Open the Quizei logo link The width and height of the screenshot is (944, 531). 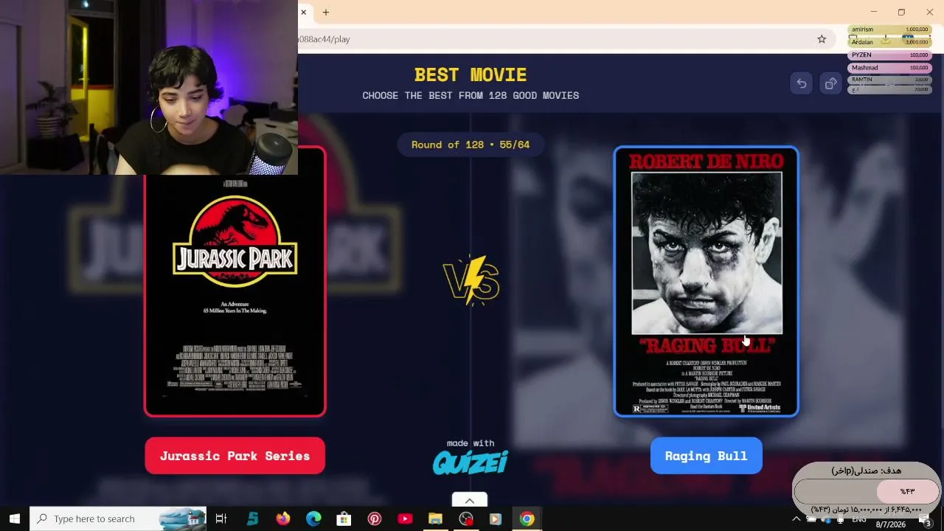pyautogui.click(x=471, y=462)
